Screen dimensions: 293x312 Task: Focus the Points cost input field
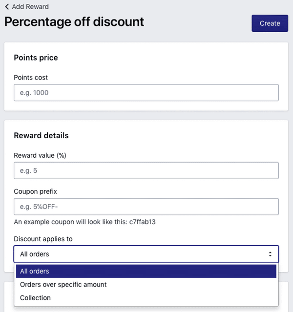(146, 92)
